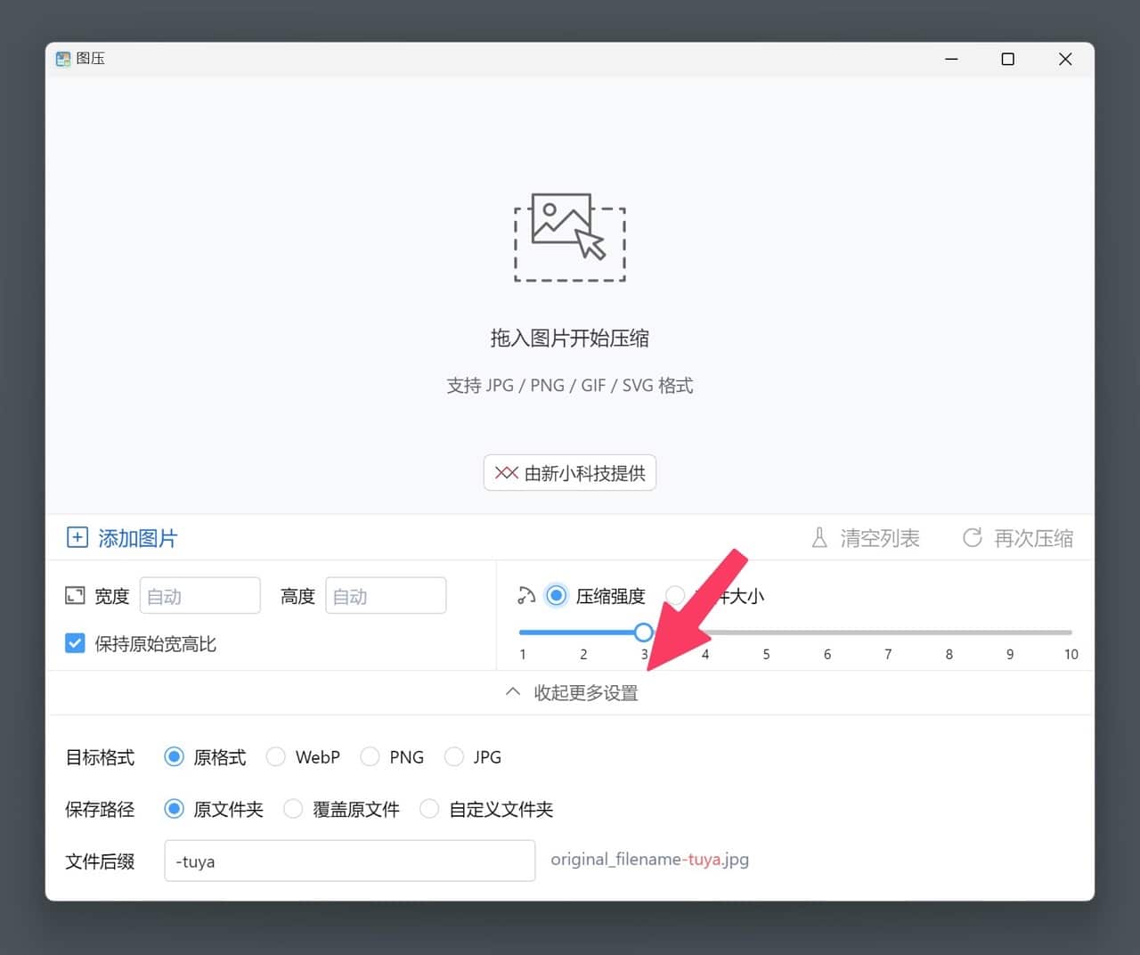
Task: Choose PNG as the target format
Action: point(370,757)
